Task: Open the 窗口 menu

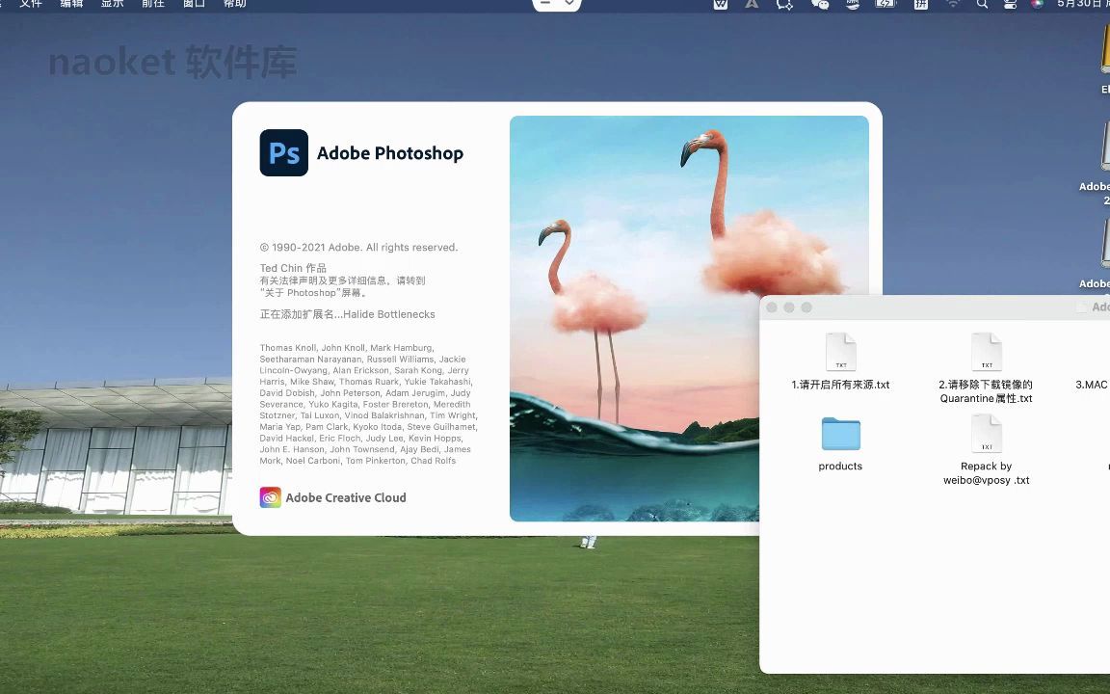Action: (194, 4)
